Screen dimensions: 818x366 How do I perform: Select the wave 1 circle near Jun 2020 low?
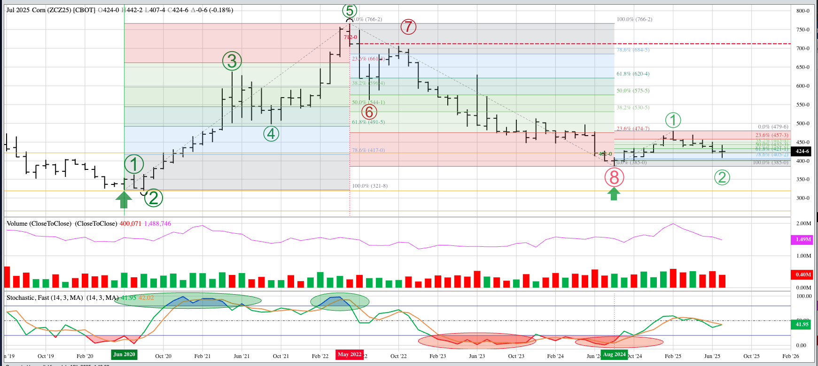click(x=134, y=164)
